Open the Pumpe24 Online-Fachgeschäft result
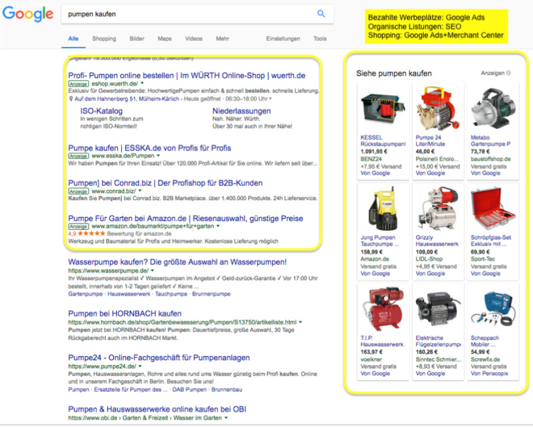Screen dimensions: 533x427 point(159,358)
